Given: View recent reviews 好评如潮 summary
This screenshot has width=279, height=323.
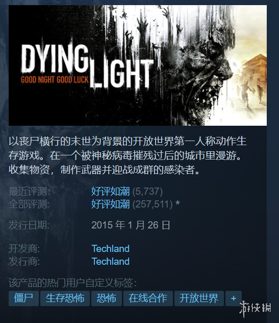Looking at the screenshot, I should [110, 191].
